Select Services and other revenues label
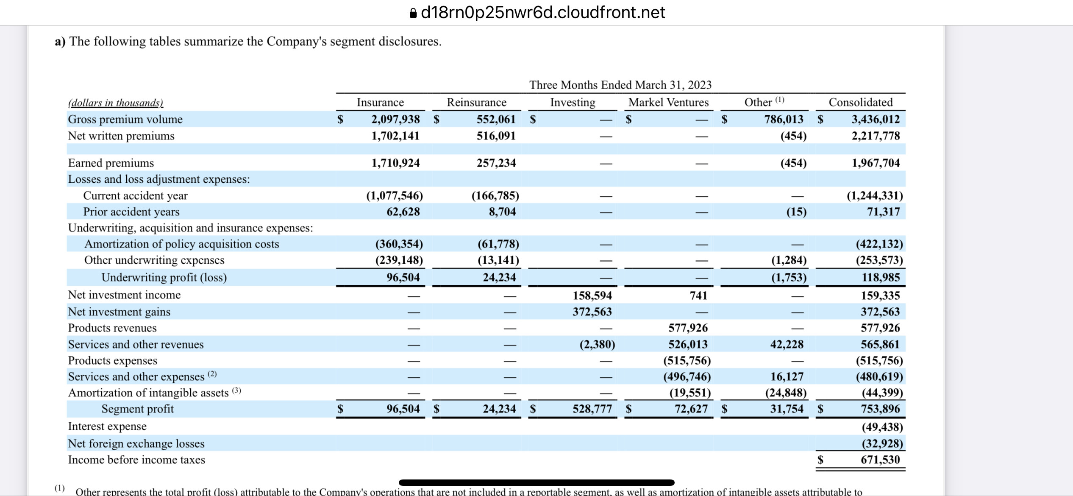 (136, 344)
